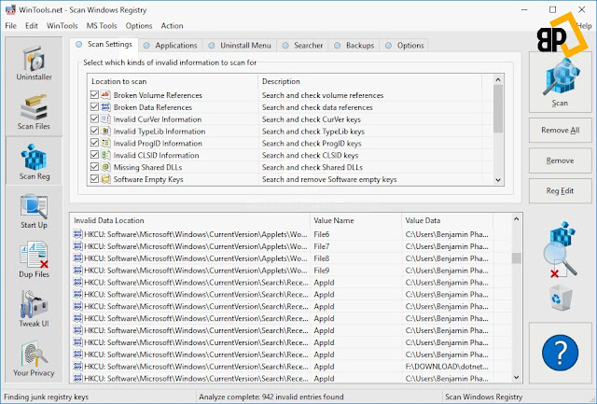The image size is (597, 404).
Task: Uncheck Software Empty Keys
Action: (94, 179)
